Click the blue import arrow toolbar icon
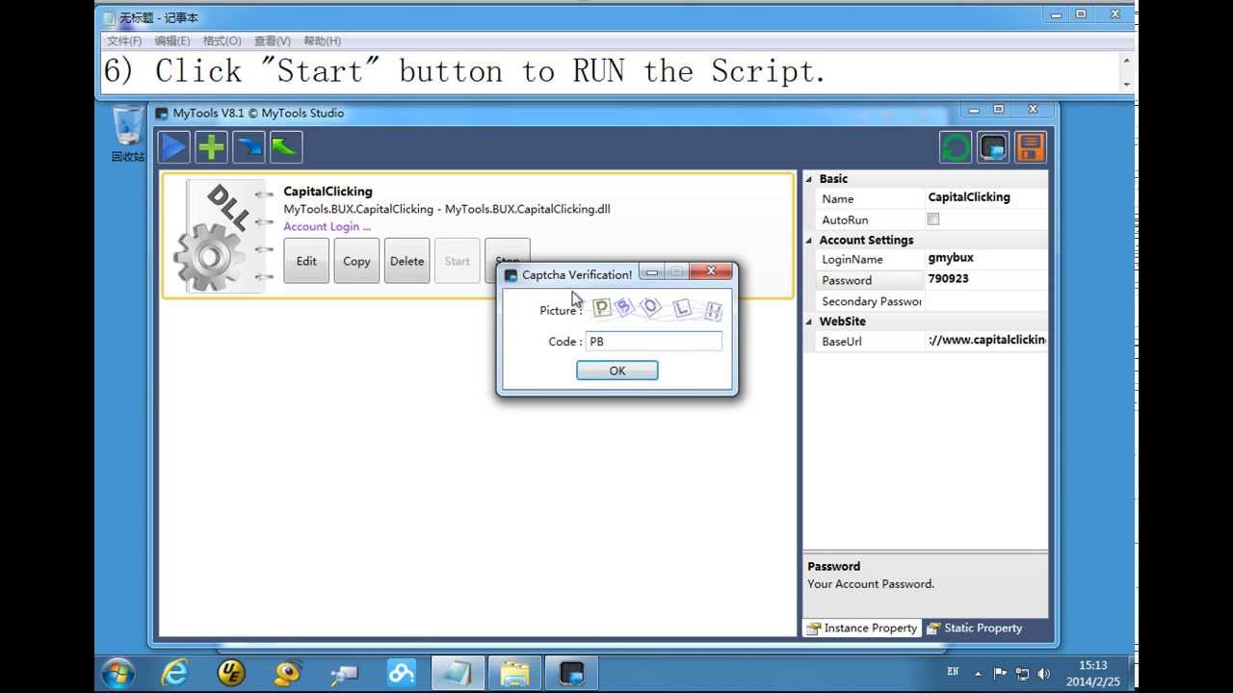 tap(249, 147)
